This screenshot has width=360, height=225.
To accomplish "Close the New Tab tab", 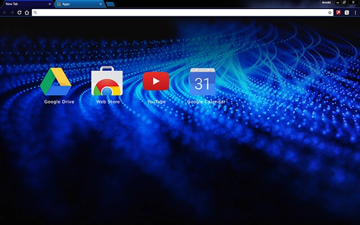I will pyautogui.click(x=49, y=4).
